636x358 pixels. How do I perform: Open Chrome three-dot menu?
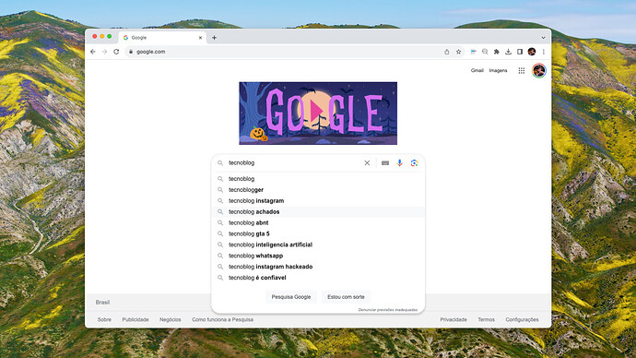click(x=544, y=52)
